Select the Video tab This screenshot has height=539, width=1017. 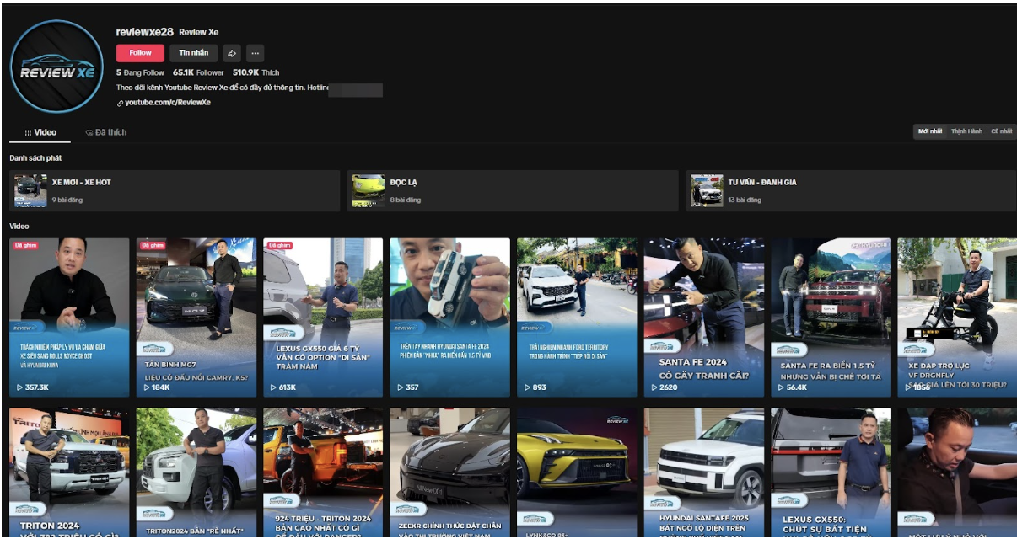click(40, 133)
